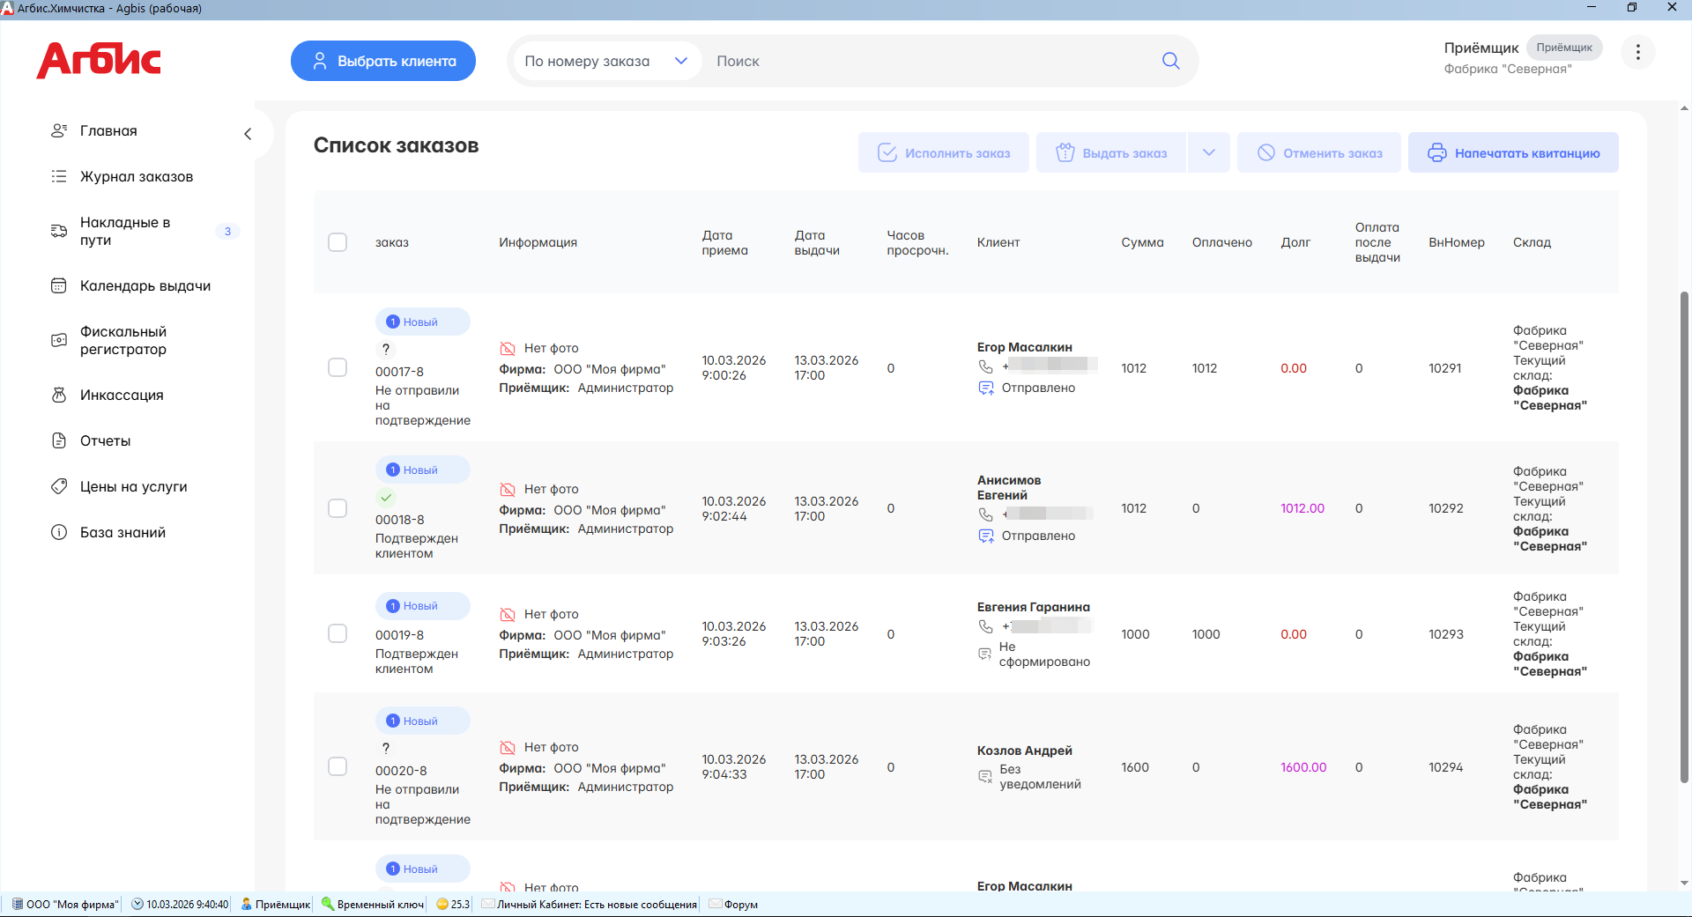Click the Дата приема column header
This screenshot has width=1692, height=917.
point(724,242)
